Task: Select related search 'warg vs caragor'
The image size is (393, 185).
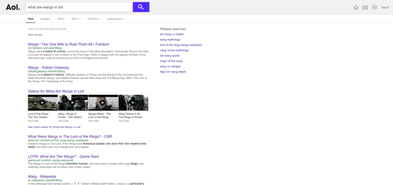Action: point(170,66)
